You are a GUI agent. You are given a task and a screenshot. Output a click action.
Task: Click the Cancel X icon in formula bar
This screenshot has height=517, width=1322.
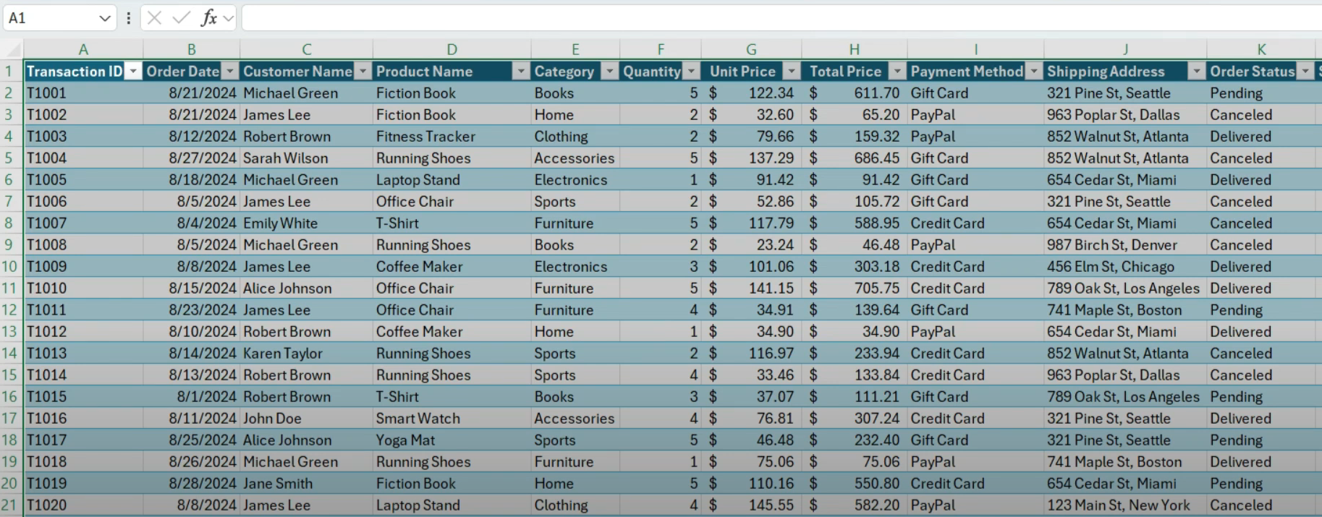154,17
